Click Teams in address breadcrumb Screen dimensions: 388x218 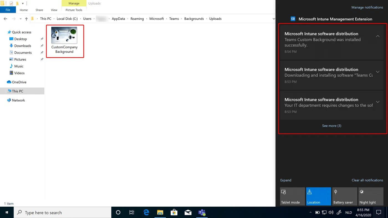coord(174,19)
